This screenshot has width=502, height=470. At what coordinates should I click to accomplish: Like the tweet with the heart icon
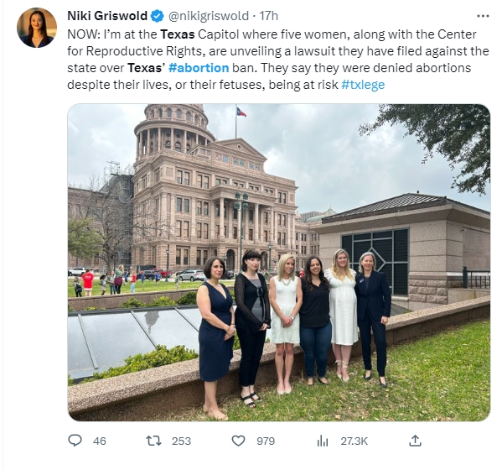pyautogui.click(x=238, y=441)
